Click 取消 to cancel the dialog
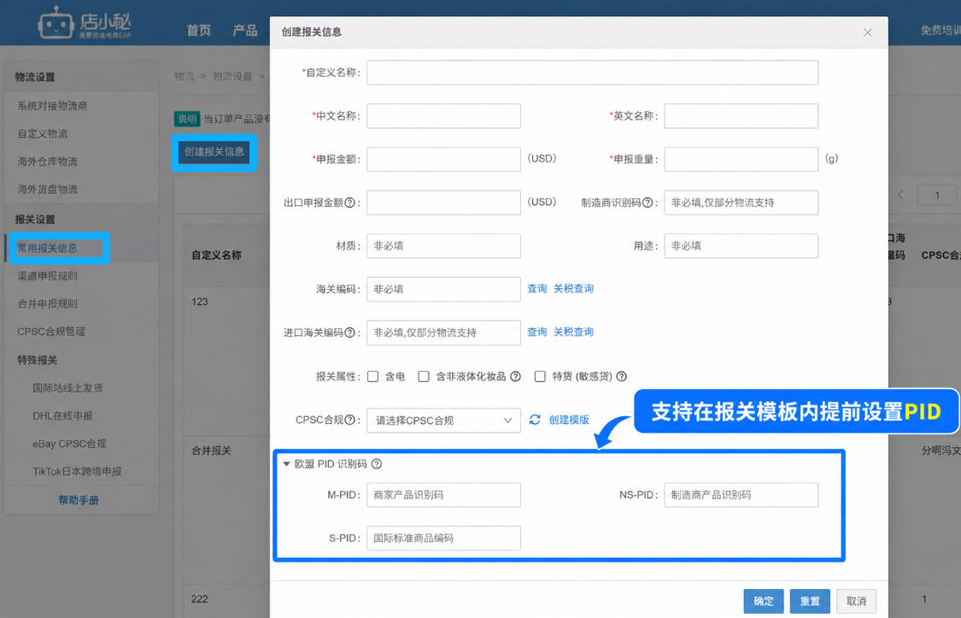961x618 pixels. 856,602
